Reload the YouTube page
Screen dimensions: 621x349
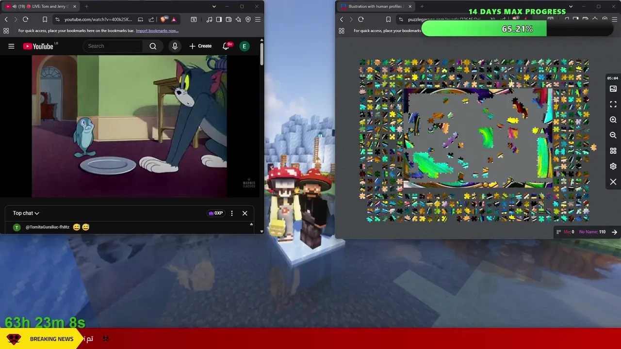coord(25,19)
